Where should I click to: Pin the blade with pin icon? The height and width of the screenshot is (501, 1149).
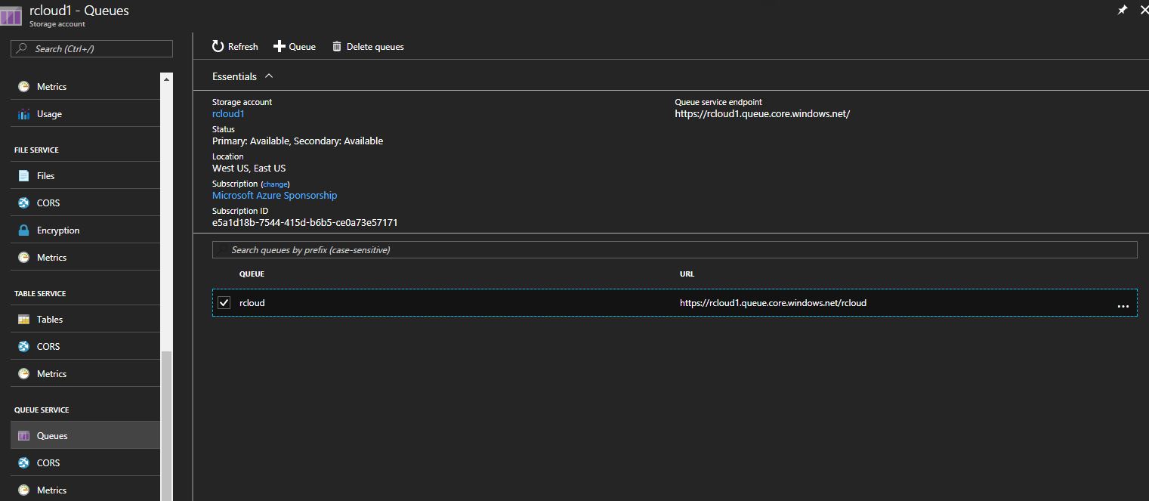pyautogui.click(x=1122, y=11)
